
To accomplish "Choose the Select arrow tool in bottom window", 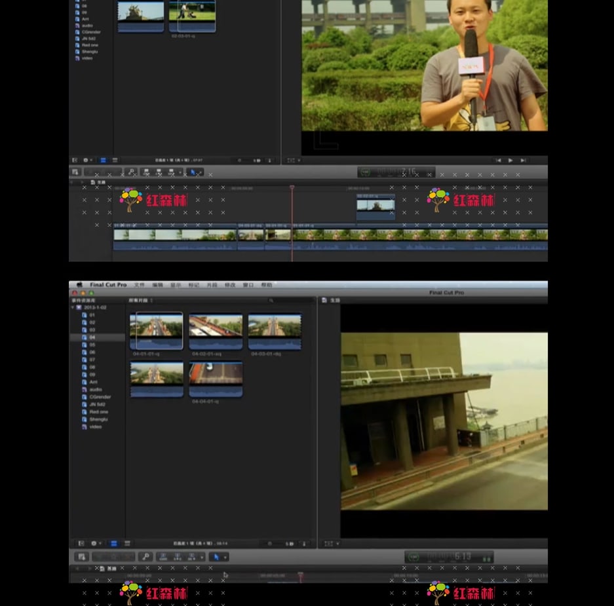I will coord(216,557).
